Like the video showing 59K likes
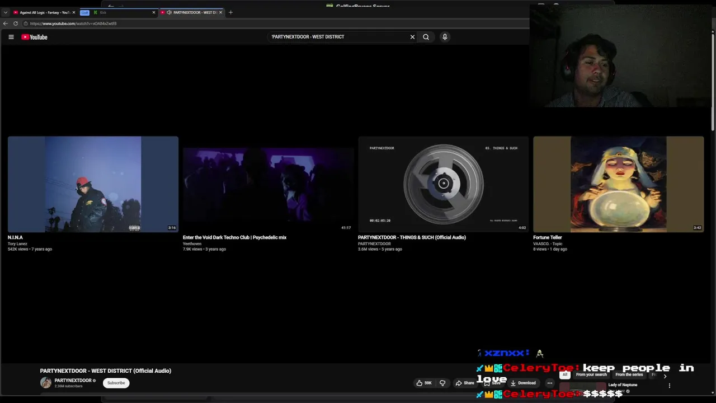716x403 pixels. click(423, 383)
